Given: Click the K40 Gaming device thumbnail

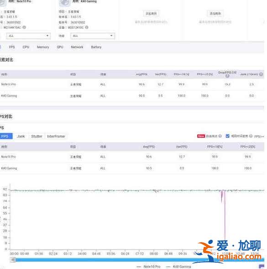Looking at the screenshot, I should click(x=65, y=3).
